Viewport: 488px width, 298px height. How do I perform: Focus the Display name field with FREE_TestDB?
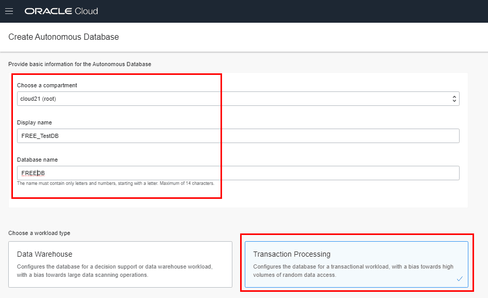coord(238,136)
